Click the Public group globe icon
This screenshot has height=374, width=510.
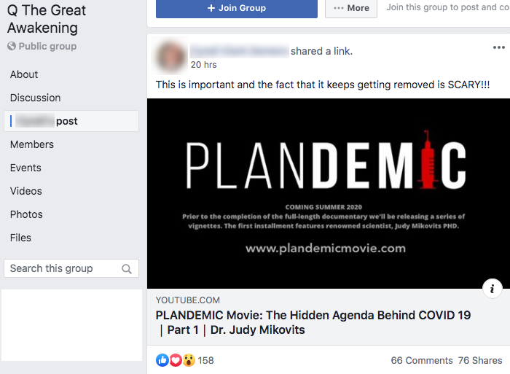[x=12, y=46]
